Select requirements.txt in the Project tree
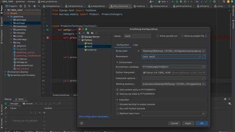The image size is (235, 132). coord(25,65)
